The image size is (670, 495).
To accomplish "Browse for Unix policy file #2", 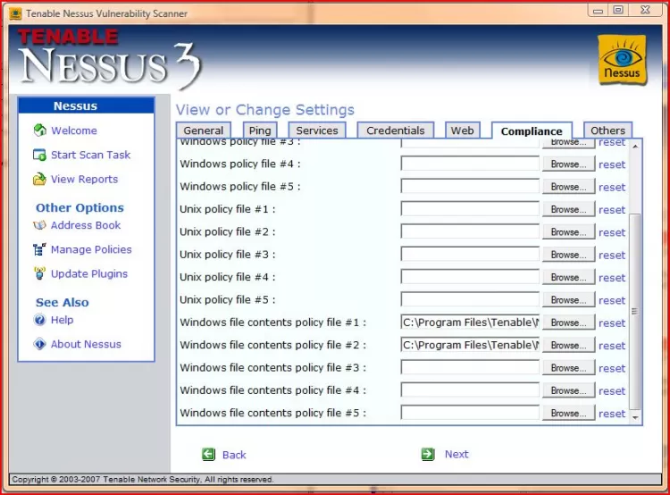I will [x=568, y=232].
